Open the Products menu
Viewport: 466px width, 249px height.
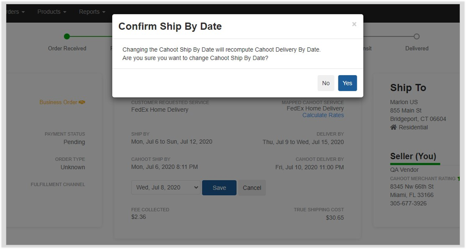(52, 12)
